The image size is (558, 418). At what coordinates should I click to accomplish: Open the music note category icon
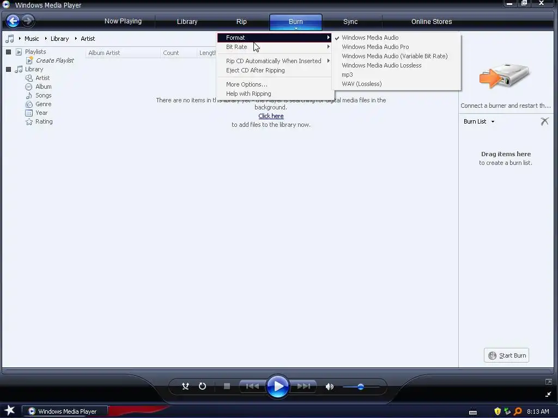click(x=10, y=39)
